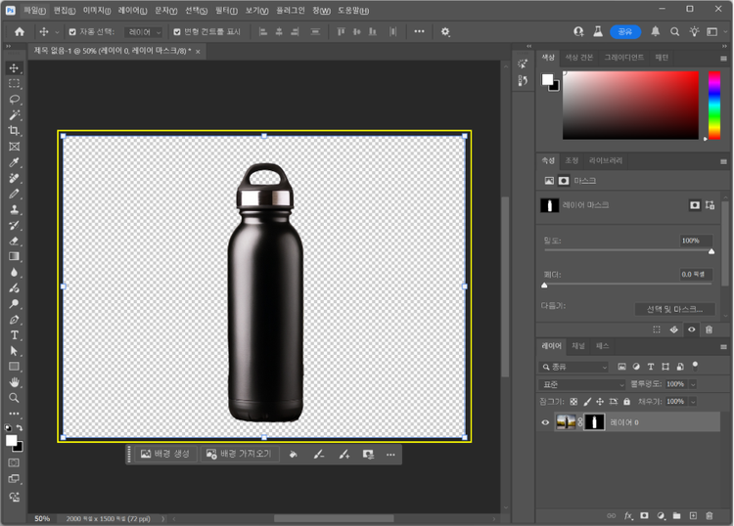Select the Magic Wand tool

tap(15, 114)
